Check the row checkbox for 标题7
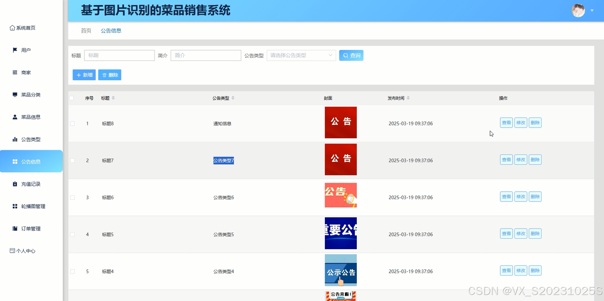This screenshot has height=301, width=604. tap(72, 160)
